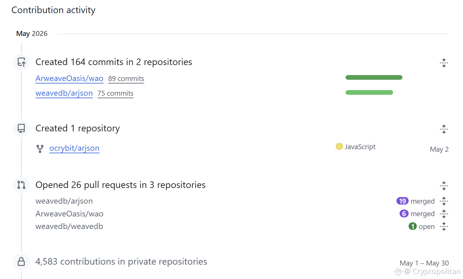The height and width of the screenshot is (279, 463).
Task: Click the dark green ArweaveOasis/wao commit bar
Action: coord(374,78)
